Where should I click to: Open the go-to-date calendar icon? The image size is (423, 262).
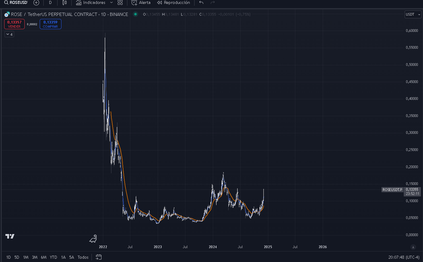pyautogui.click(x=98, y=257)
